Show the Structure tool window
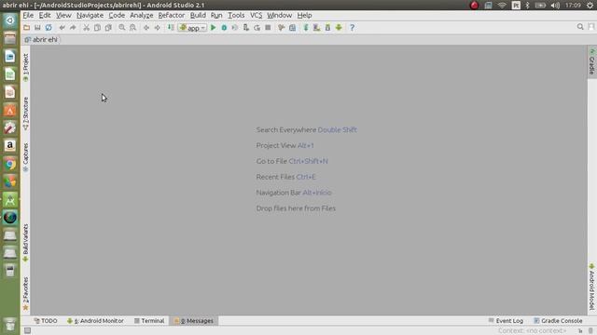The width and height of the screenshot is (597, 335). (25, 114)
